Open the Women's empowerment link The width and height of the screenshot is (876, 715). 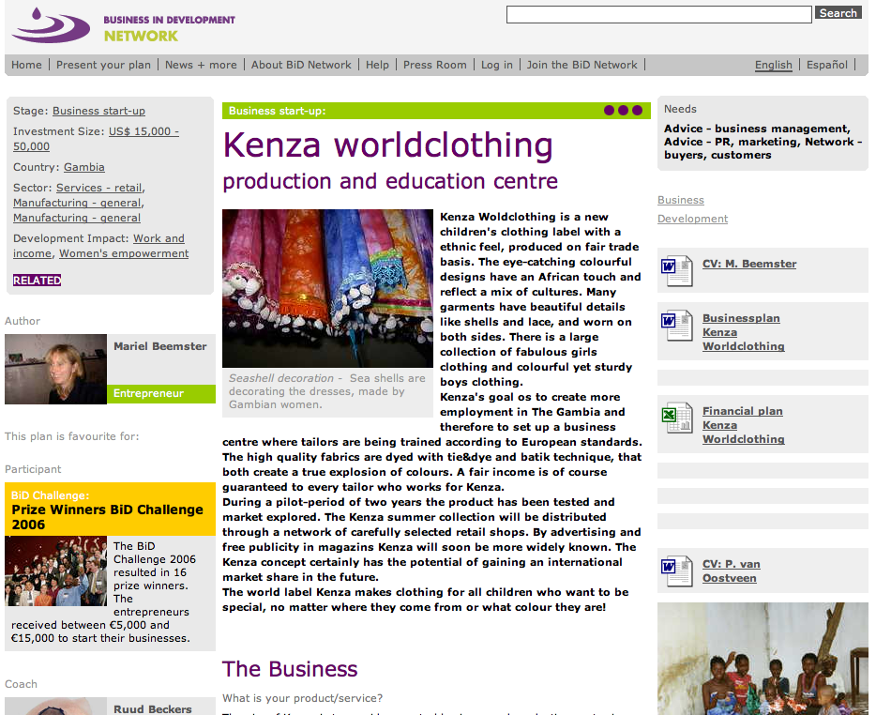[124, 253]
